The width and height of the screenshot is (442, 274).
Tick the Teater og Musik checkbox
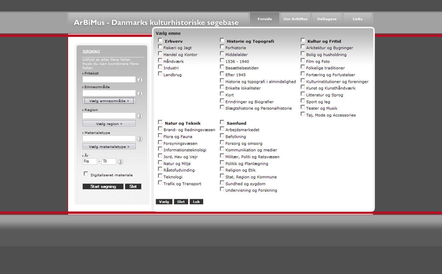(x=303, y=107)
